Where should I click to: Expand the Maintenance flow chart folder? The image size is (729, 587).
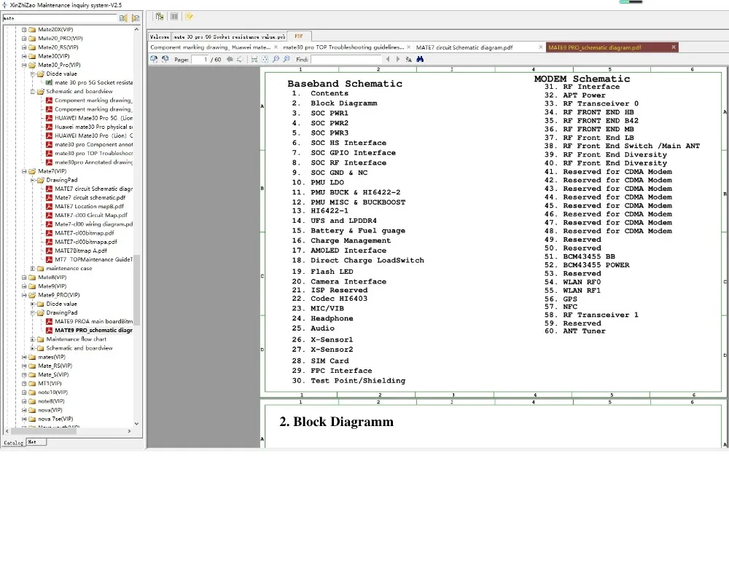point(33,339)
